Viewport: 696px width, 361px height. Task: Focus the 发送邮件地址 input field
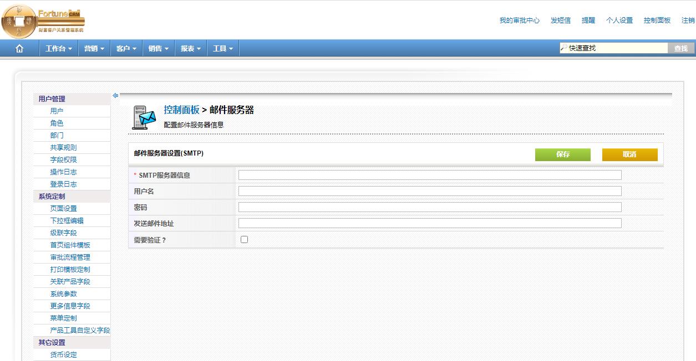430,223
